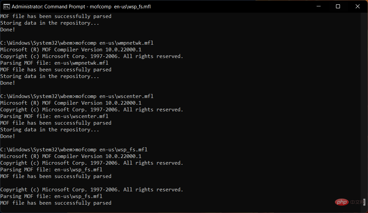
Task: Click "Parsing MOF file: en-us\wscenter.mfl" line
Action: point(54,116)
